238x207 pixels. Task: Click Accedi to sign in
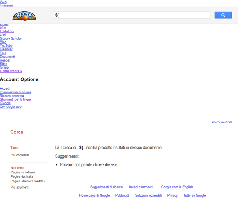pyautogui.click(x=4, y=88)
